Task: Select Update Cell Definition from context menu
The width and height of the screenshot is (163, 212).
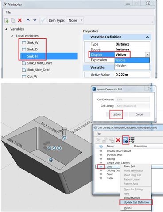Action: coord(136,202)
